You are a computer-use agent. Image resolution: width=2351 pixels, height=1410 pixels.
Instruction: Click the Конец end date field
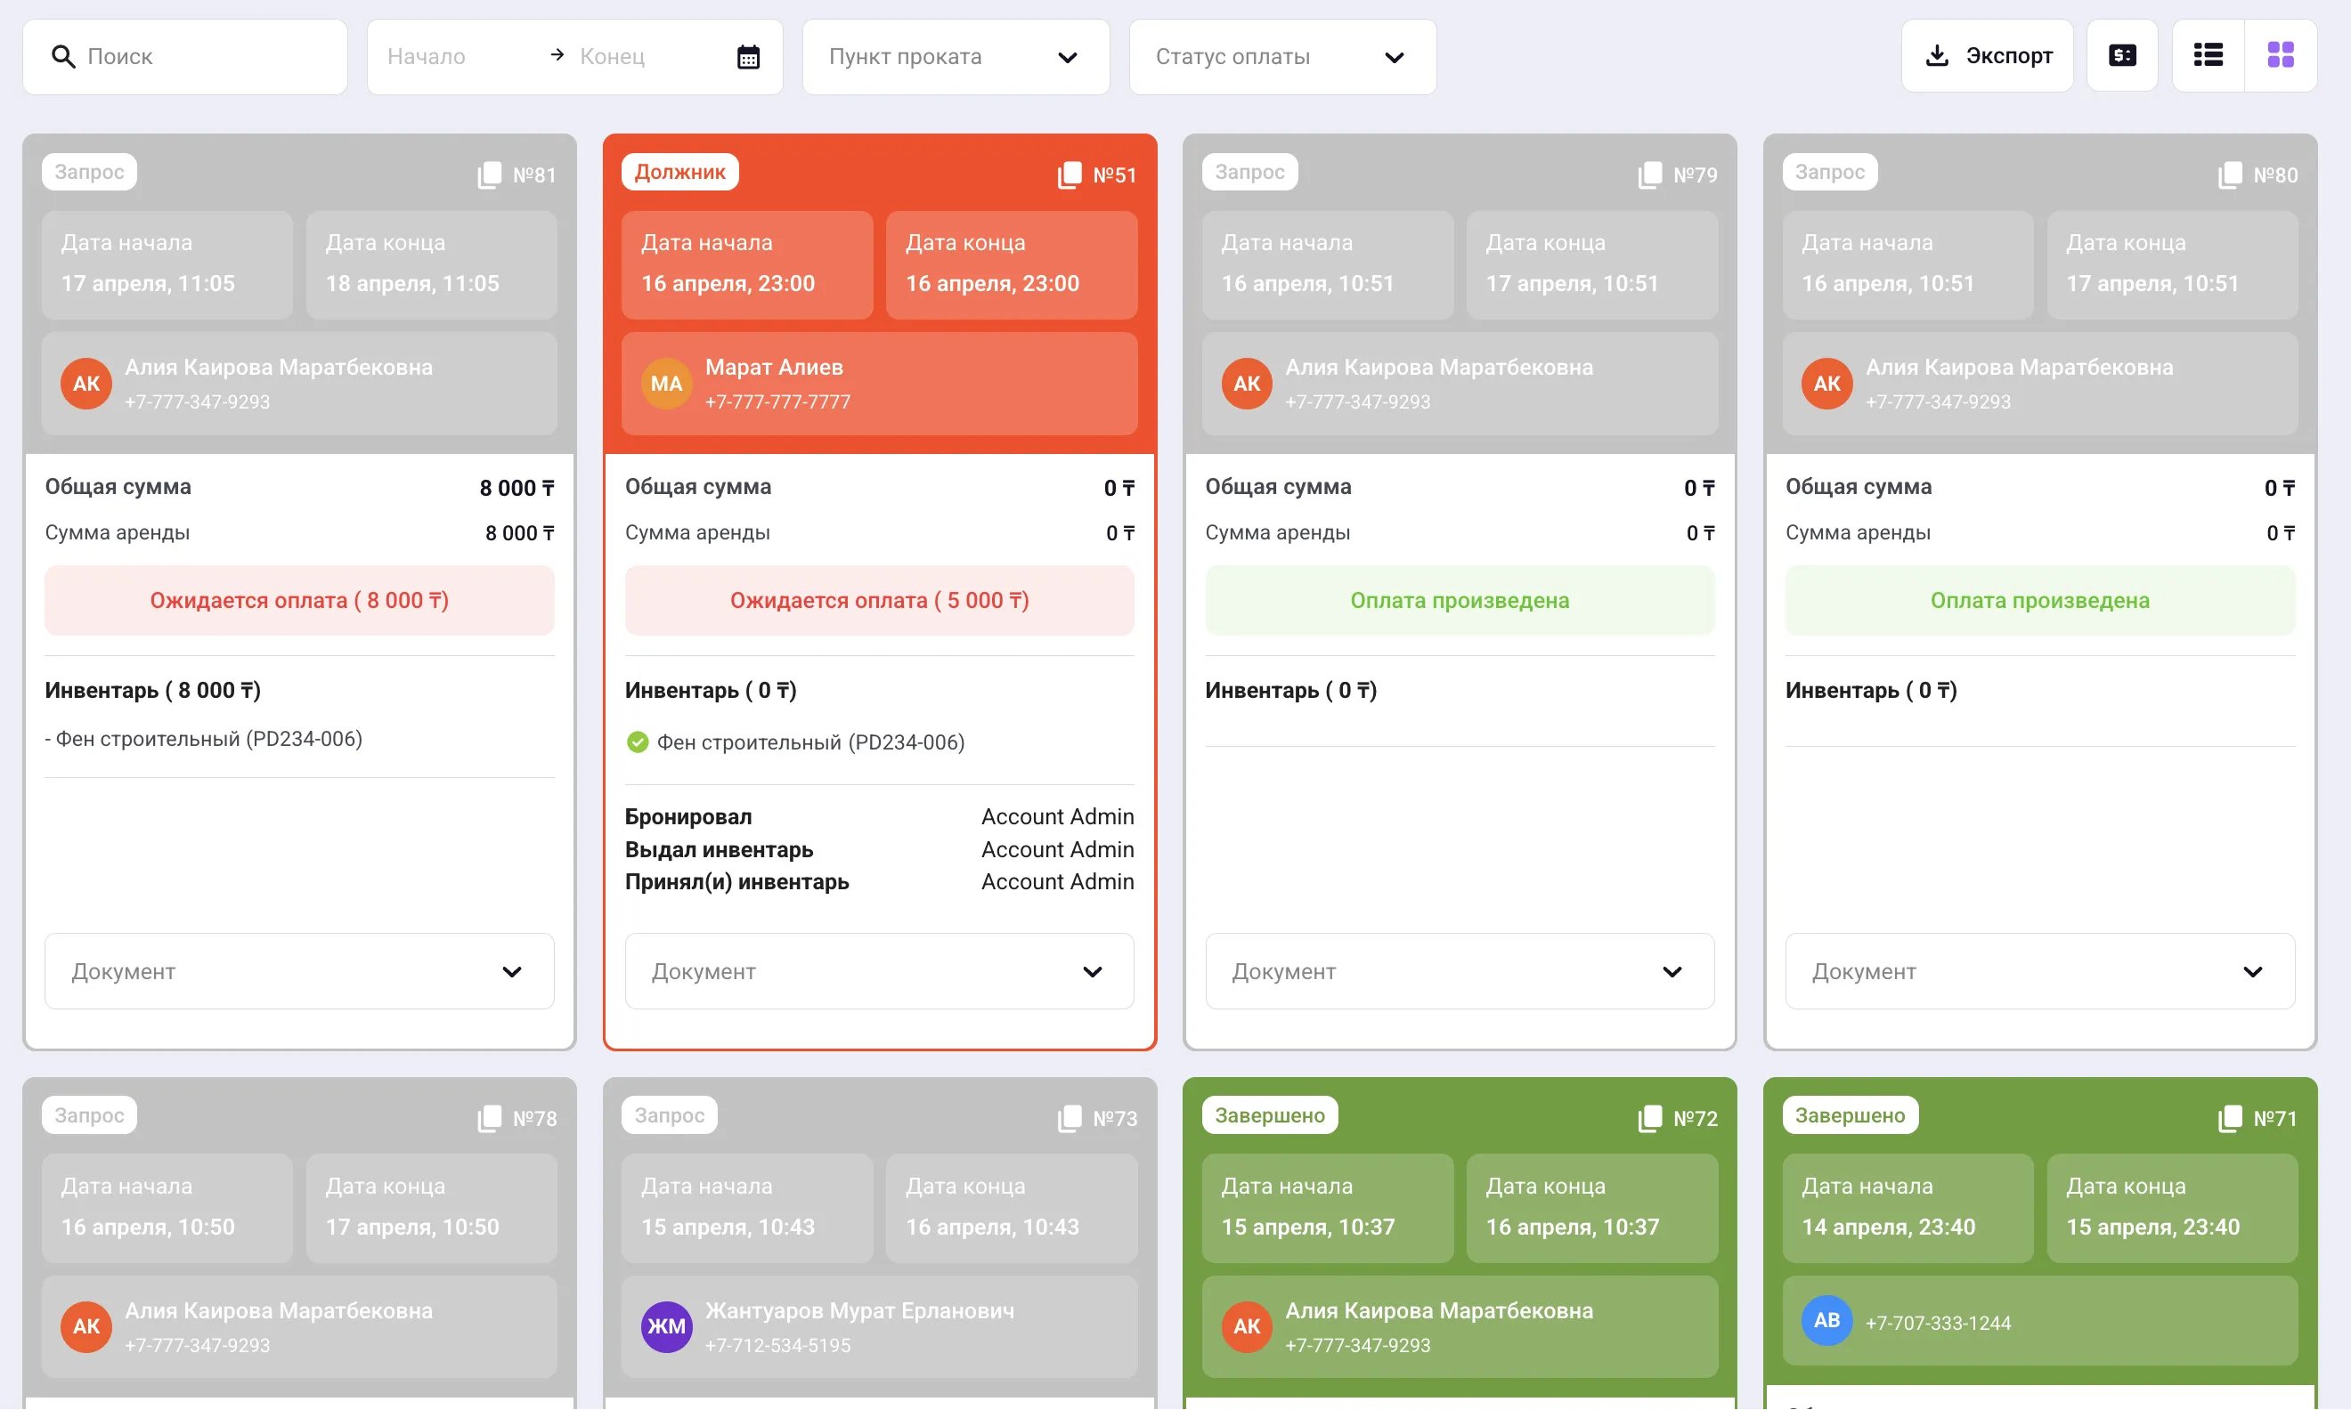pyautogui.click(x=649, y=57)
